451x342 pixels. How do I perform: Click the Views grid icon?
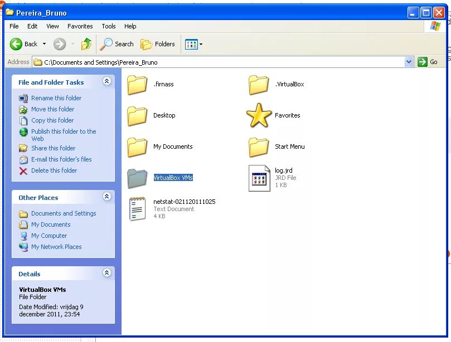[191, 44]
